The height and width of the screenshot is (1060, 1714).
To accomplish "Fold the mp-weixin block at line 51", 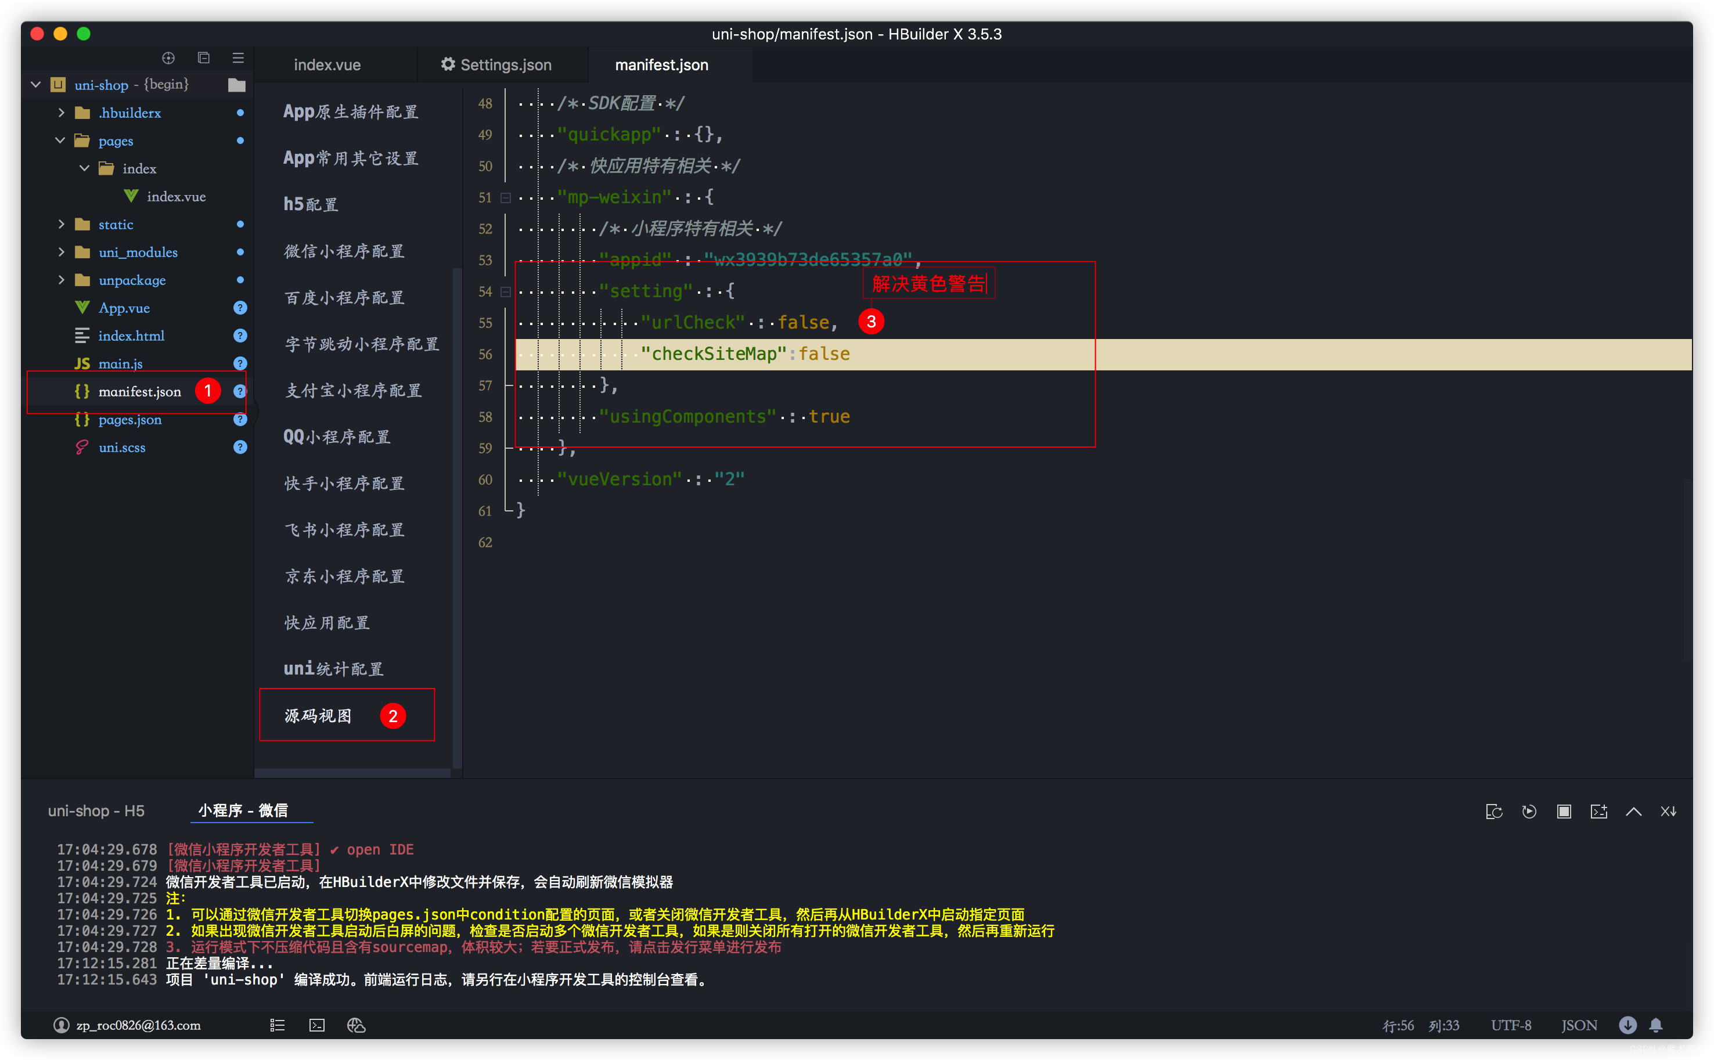I will pos(506,198).
